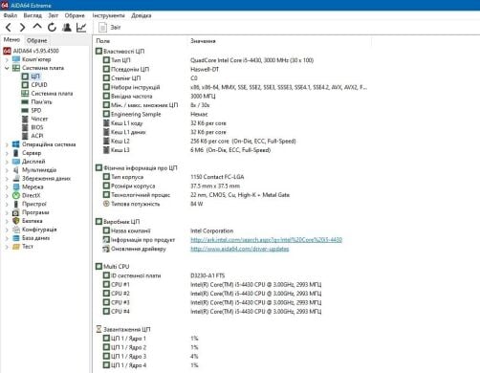Viewport: 480px width, 373px height.
Task: Expand the Мережа node chevron
Action: coord(7,187)
